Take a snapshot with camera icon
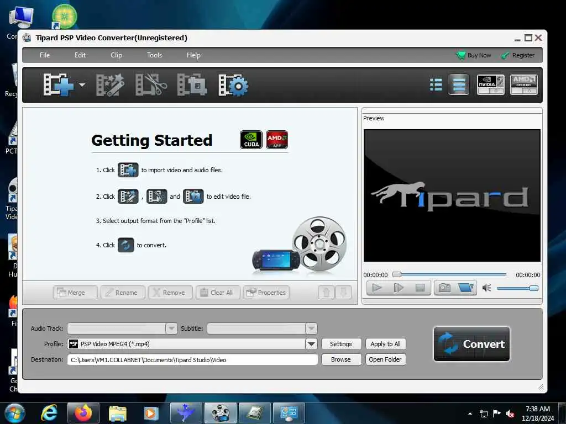566x424 pixels. [444, 288]
